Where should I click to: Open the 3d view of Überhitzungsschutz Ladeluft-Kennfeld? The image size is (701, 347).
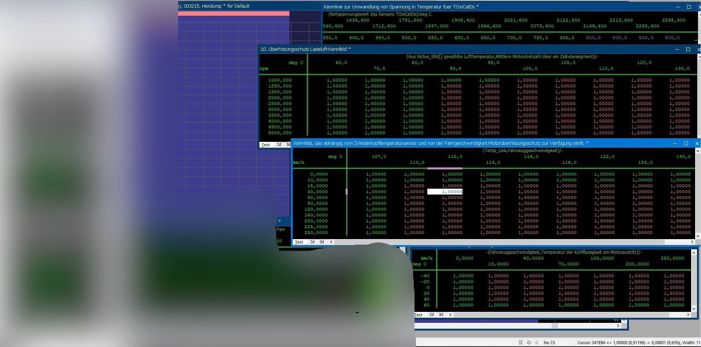pos(288,145)
